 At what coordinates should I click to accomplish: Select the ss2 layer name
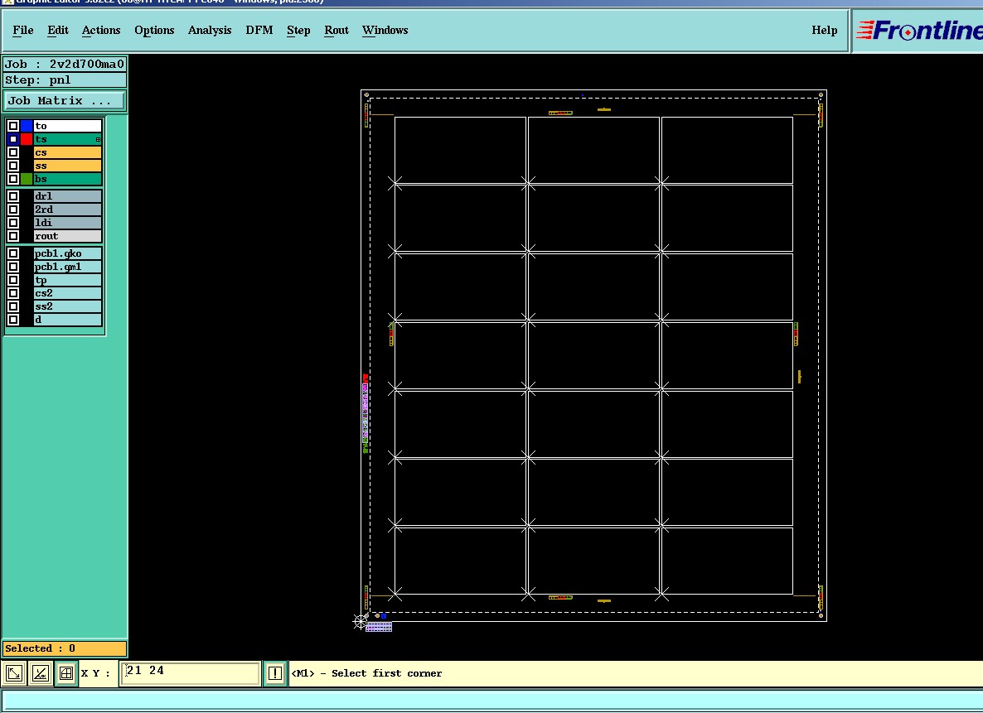point(67,306)
